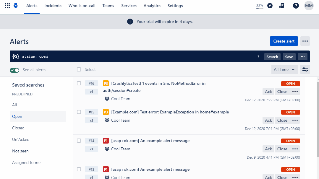The image size is (319, 179).
Task: Select the Not seen saved search
Action: pyautogui.click(x=38, y=151)
